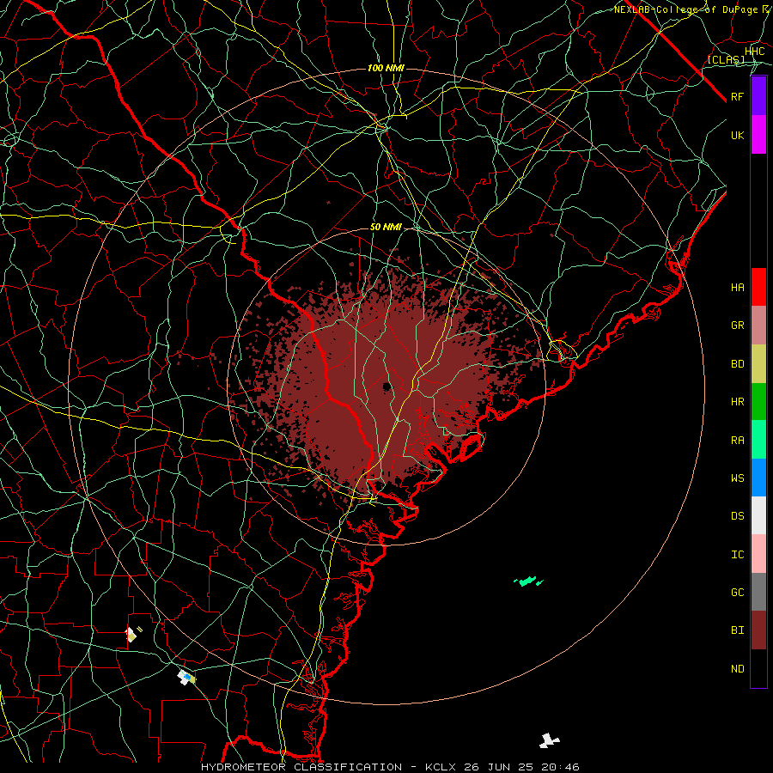Image resolution: width=773 pixels, height=773 pixels.
Task: Click the 'UK' legend label
Action: coord(738,135)
